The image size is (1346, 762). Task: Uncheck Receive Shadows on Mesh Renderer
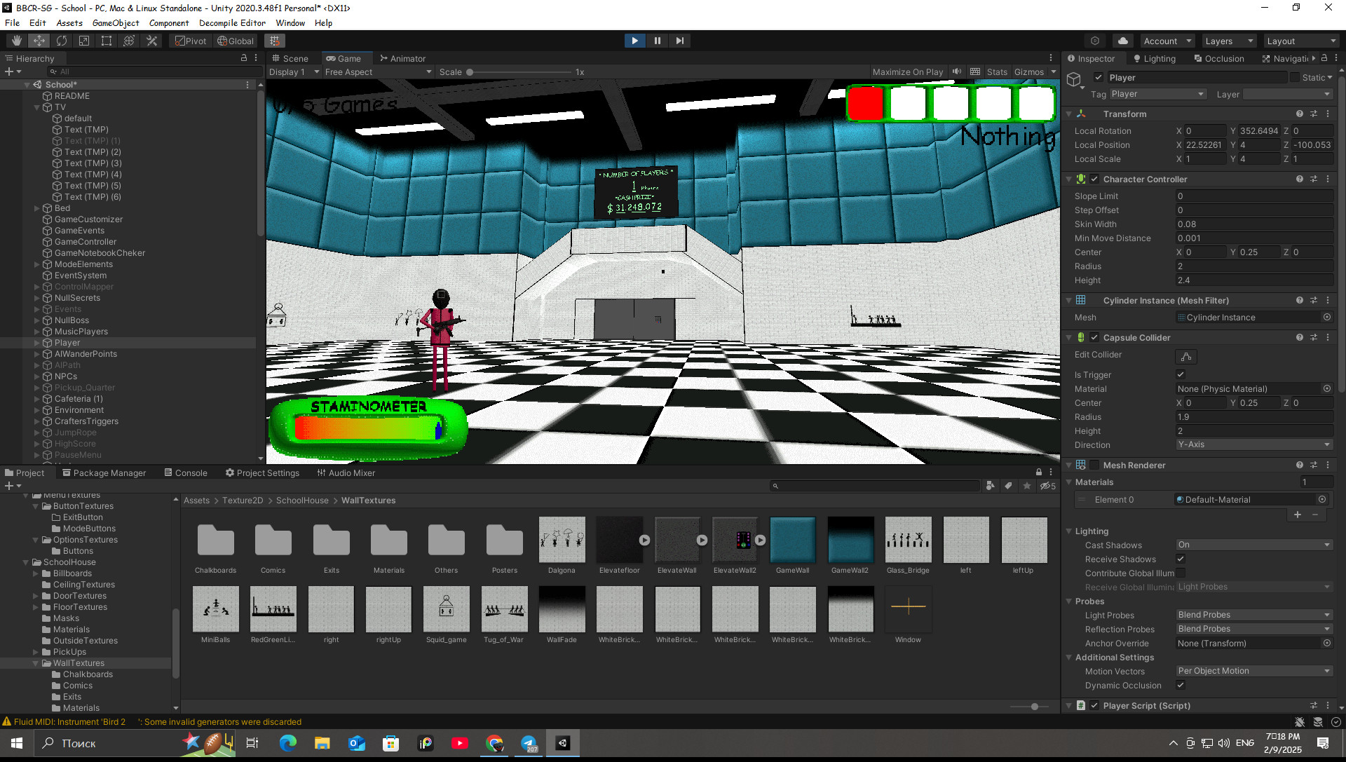click(x=1181, y=559)
